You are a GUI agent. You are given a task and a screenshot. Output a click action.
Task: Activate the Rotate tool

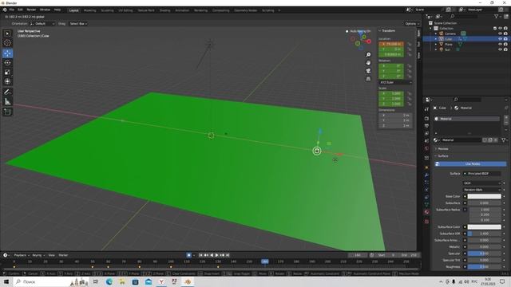(x=7, y=63)
